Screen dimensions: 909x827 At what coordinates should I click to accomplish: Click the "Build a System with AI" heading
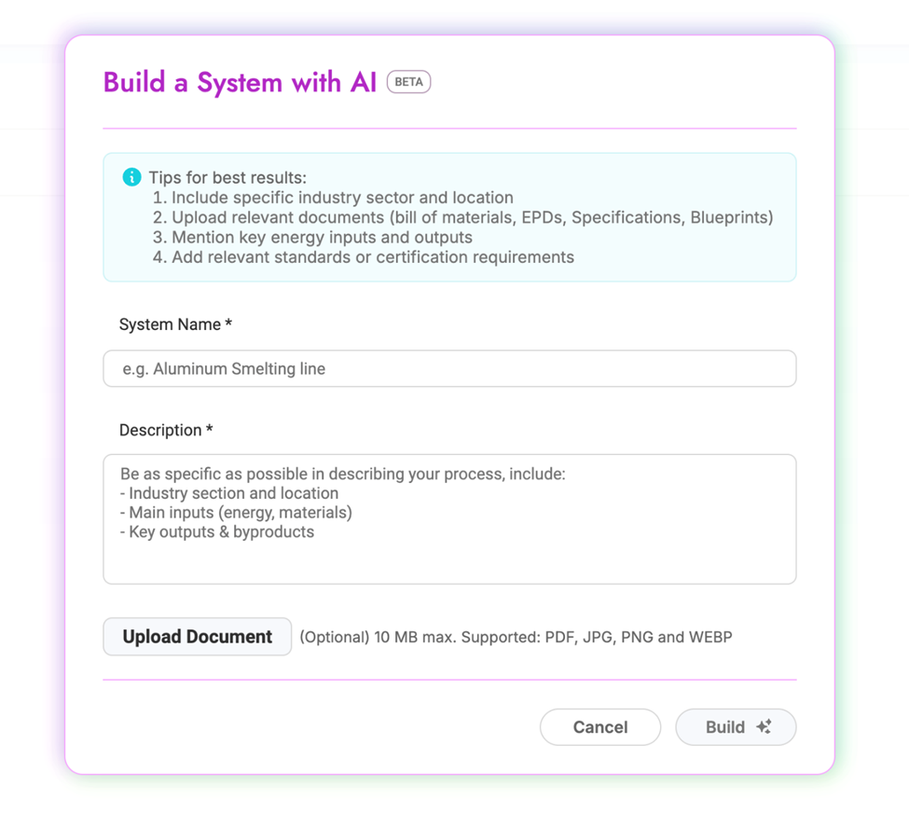240,82
